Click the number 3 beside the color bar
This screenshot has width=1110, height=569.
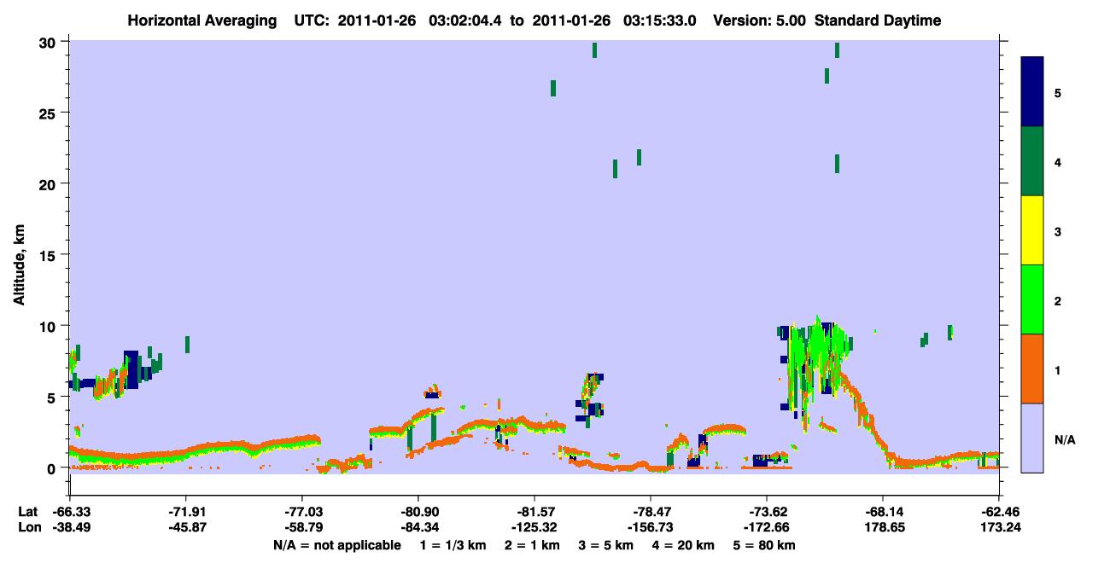tap(1059, 231)
